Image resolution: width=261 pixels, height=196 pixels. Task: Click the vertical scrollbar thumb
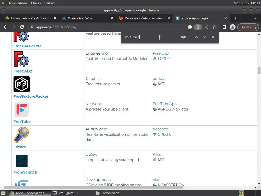point(259,70)
